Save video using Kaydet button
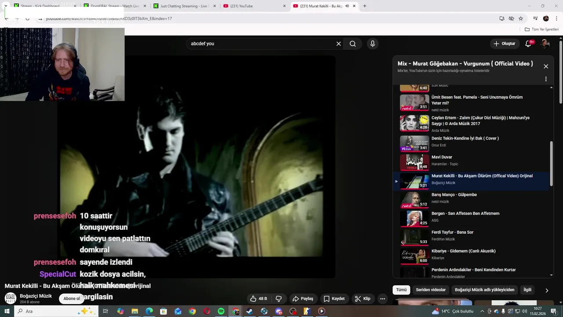The width and height of the screenshot is (563, 317). [334, 299]
